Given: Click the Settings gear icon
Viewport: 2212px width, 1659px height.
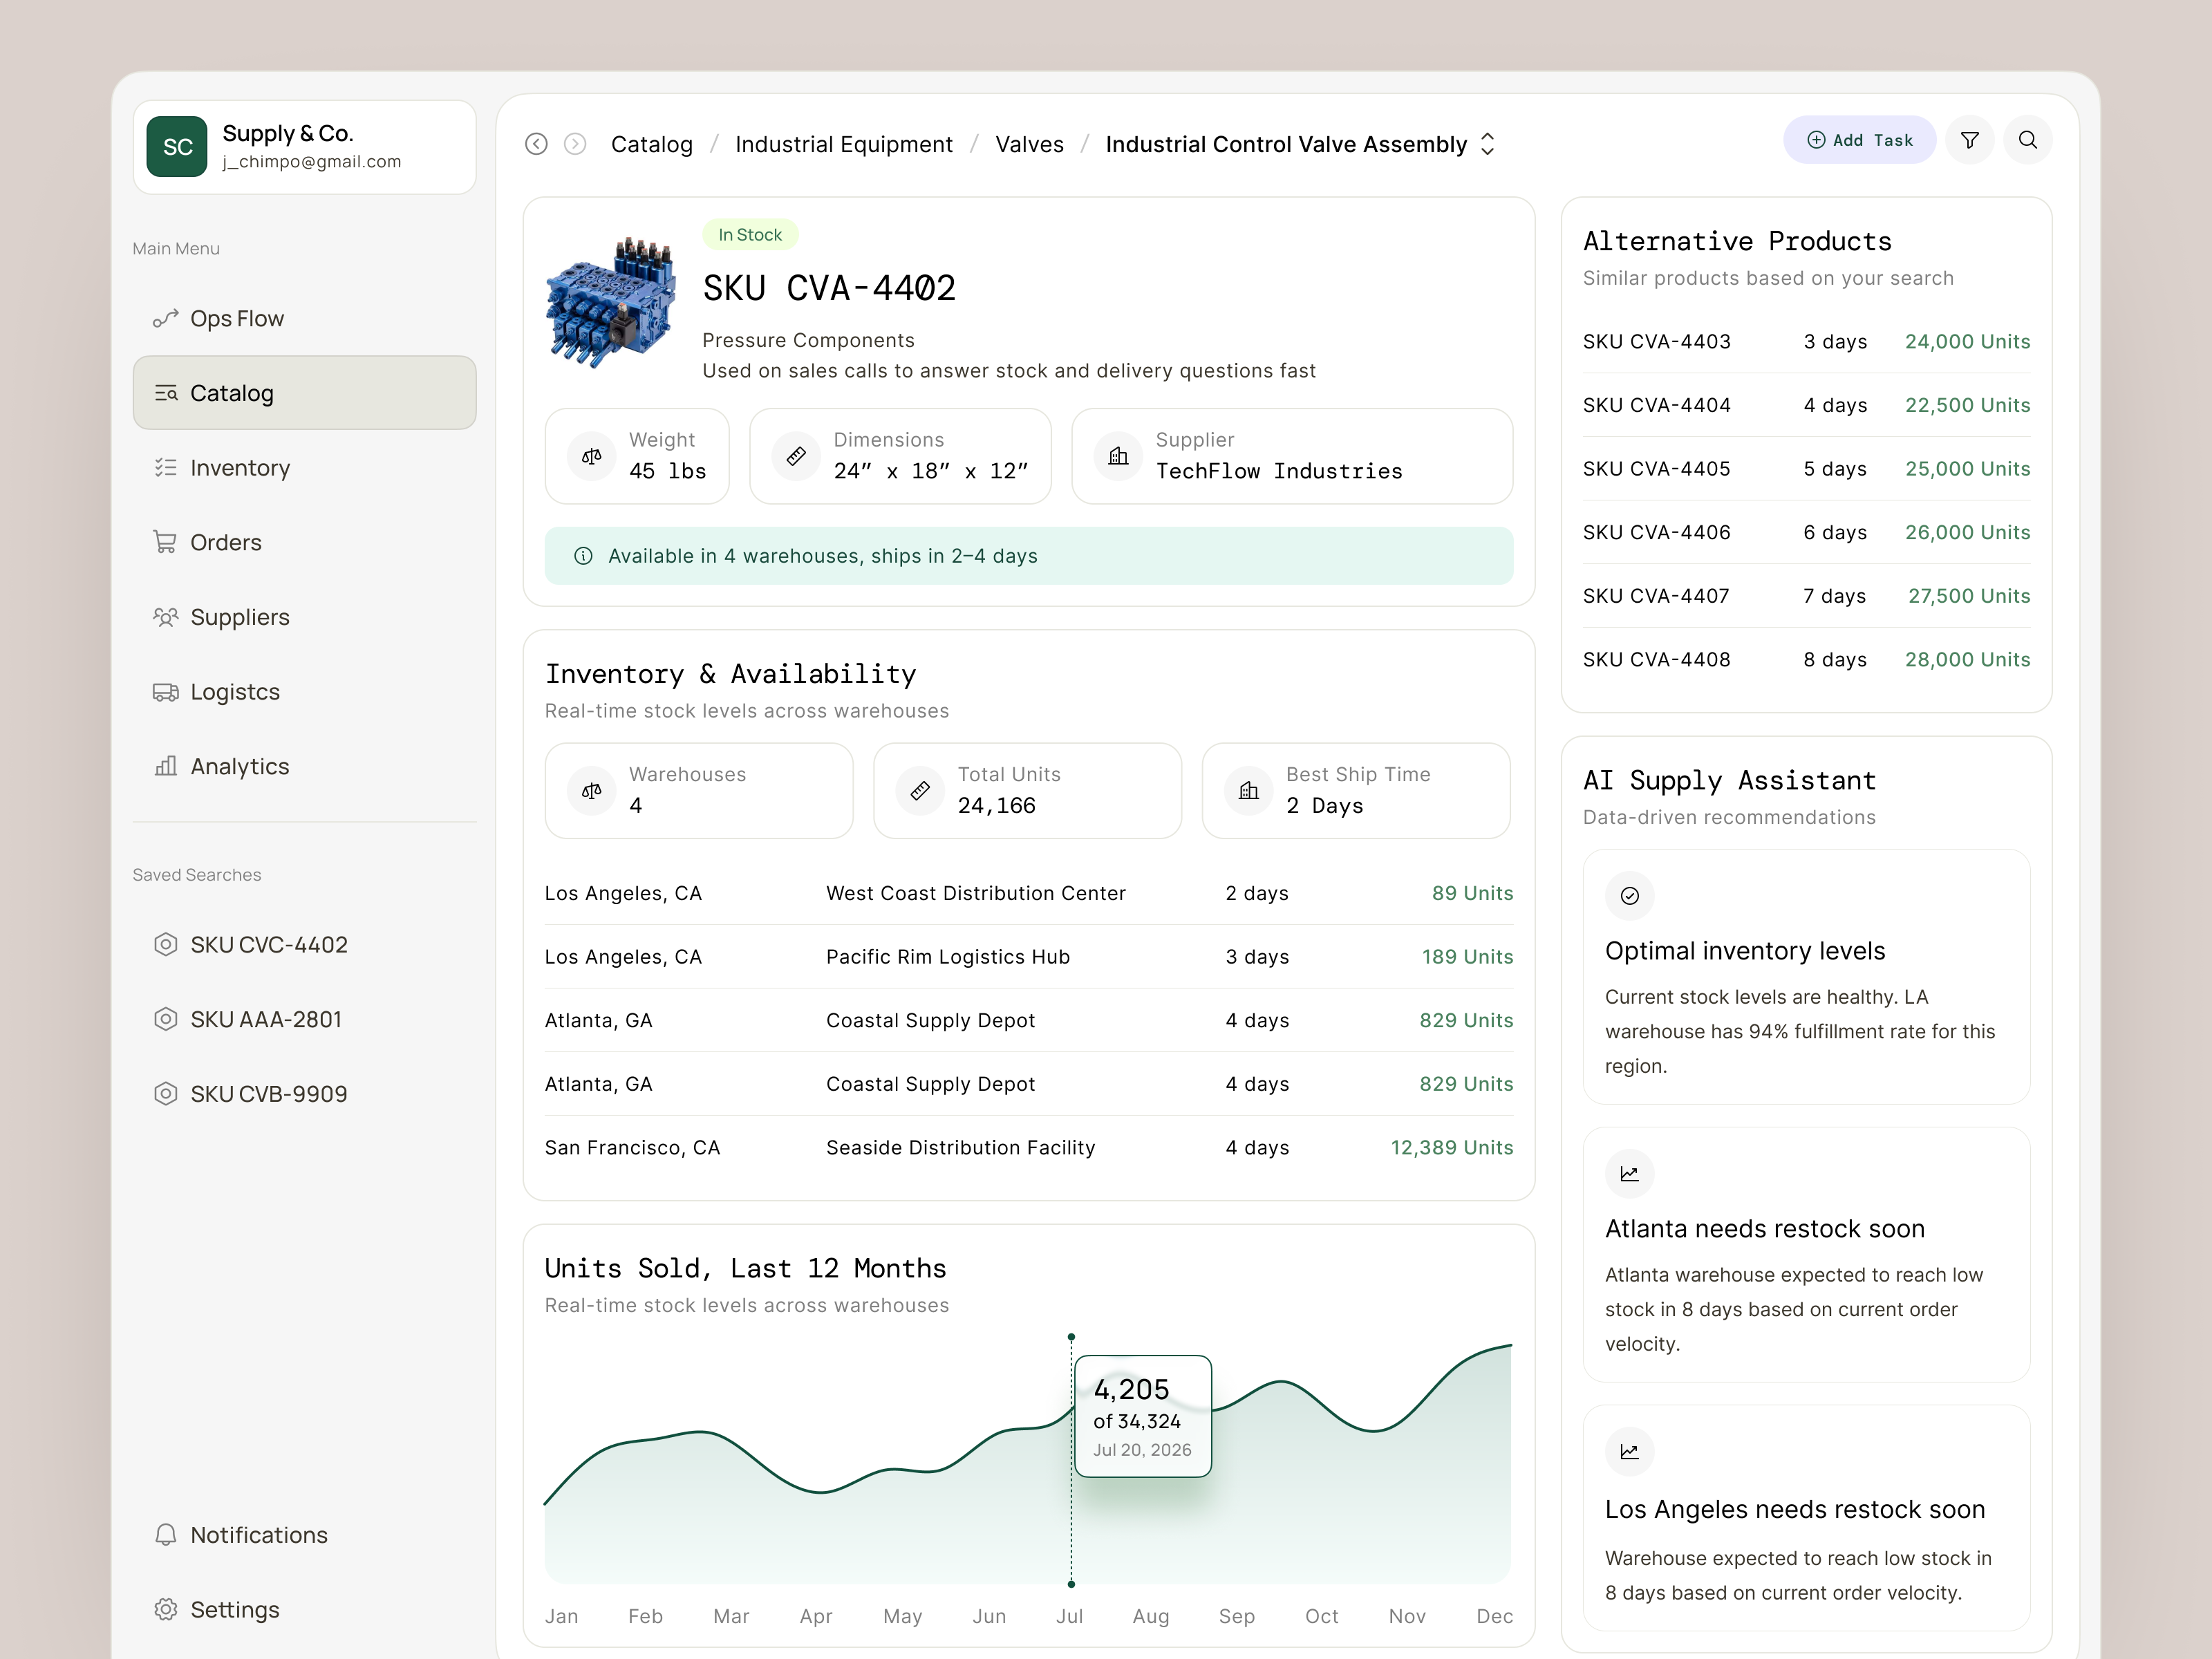Looking at the screenshot, I should click(165, 1609).
